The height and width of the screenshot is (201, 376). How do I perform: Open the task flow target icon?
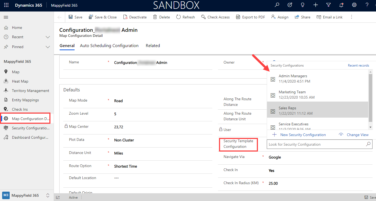[290, 5]
